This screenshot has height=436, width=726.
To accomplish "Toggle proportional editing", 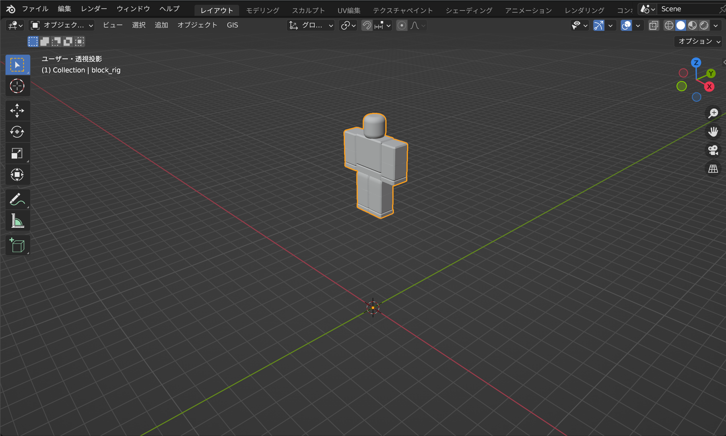I will (x=402, y=25).
